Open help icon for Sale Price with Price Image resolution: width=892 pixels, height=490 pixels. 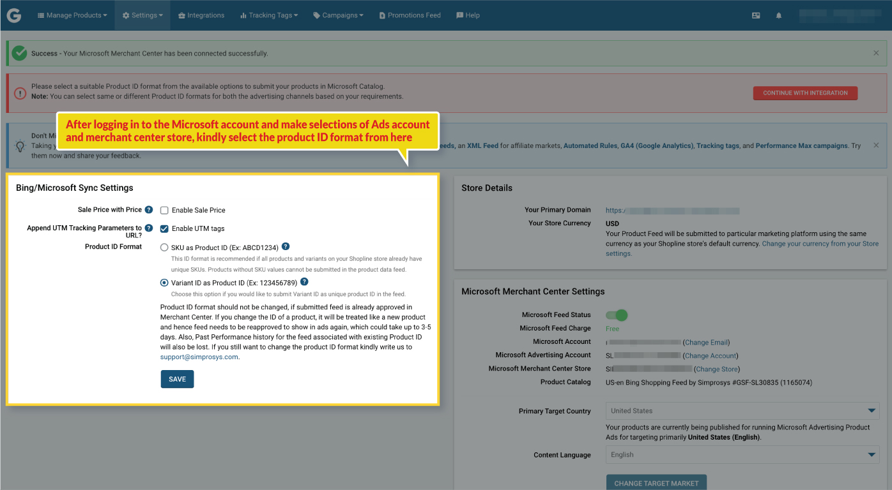pos(149,209)
